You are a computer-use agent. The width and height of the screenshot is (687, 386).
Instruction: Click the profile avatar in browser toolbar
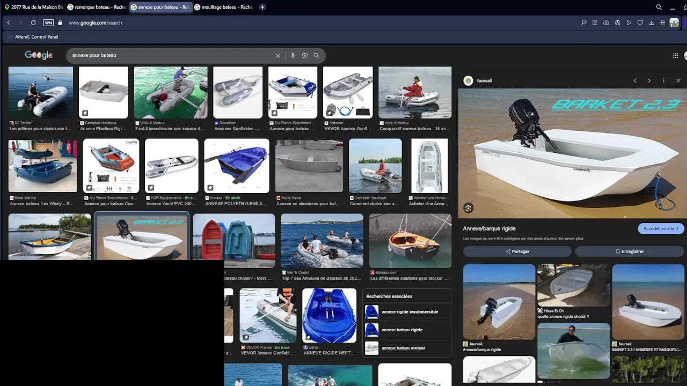point(674,23)
